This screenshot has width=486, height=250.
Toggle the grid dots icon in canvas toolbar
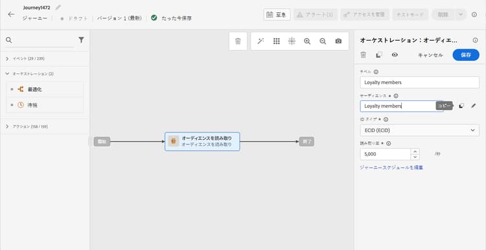pyautogui.click(x=277, y=41)
